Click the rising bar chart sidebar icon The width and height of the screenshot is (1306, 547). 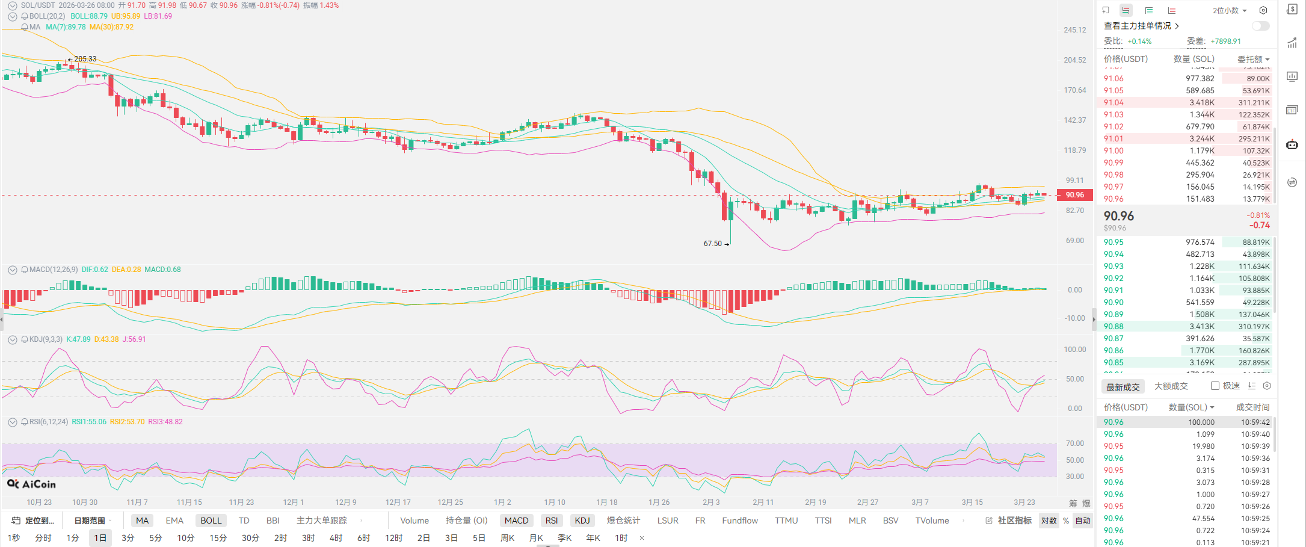(x=1292, y=43)
